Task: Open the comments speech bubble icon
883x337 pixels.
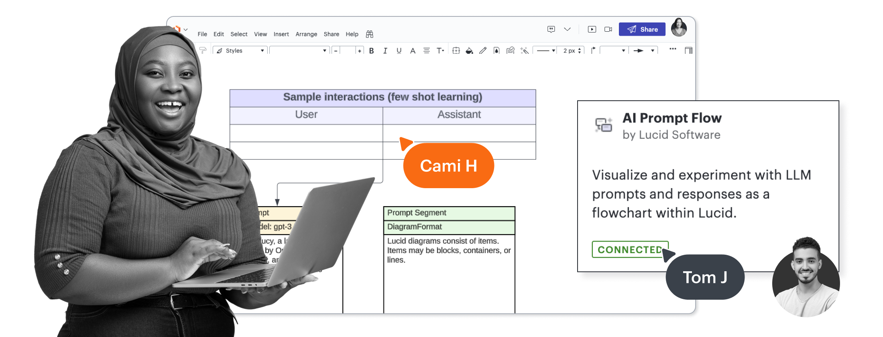Action: click(551, 29)
